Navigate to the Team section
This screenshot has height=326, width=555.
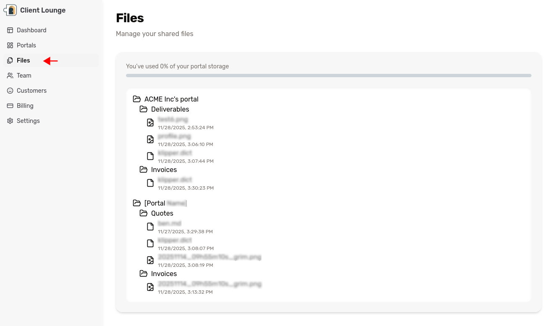(x=23, y=75)
